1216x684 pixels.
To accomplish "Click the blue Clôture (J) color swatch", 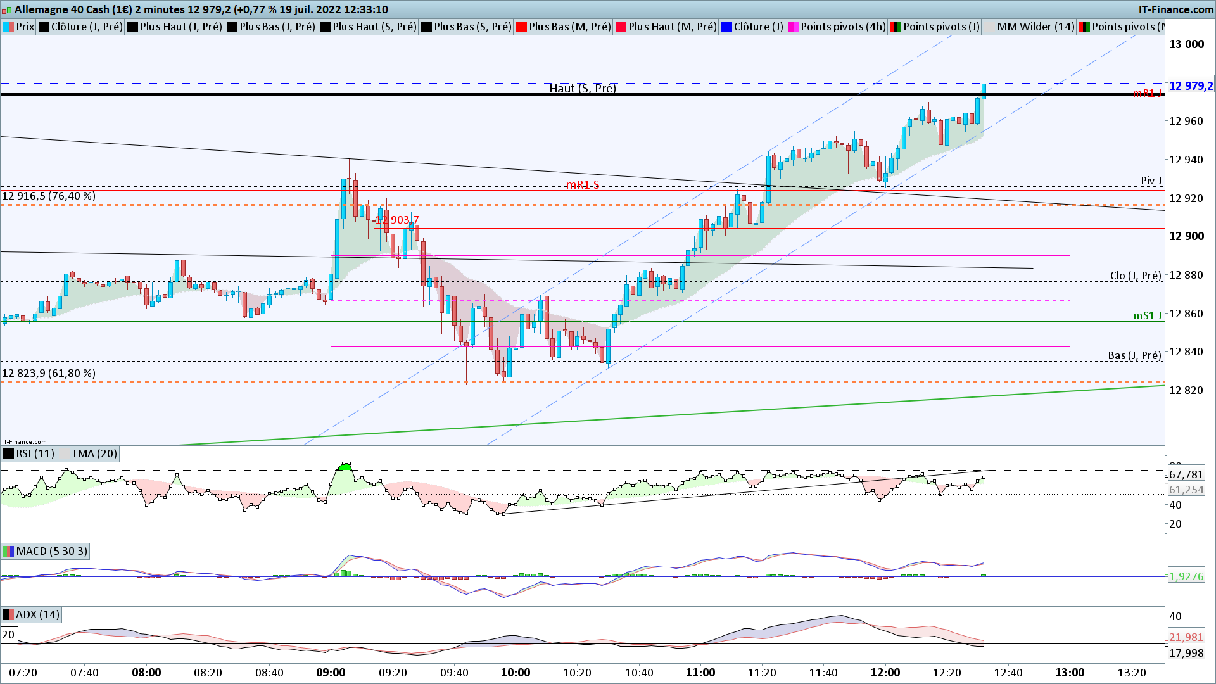I will [727, 27].
